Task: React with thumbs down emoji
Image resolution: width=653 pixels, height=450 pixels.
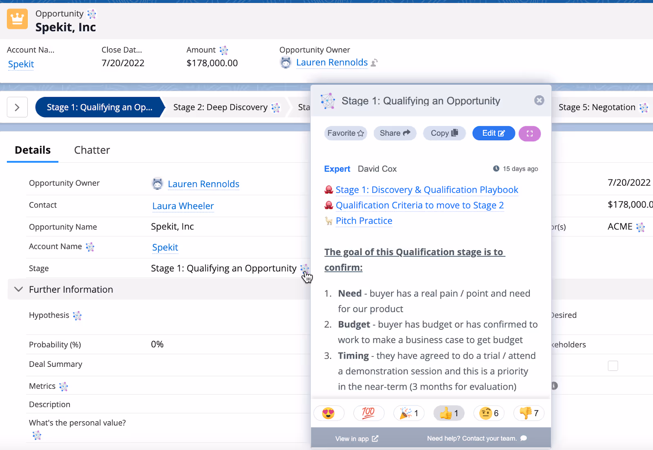Action: [x=529, y=413]
